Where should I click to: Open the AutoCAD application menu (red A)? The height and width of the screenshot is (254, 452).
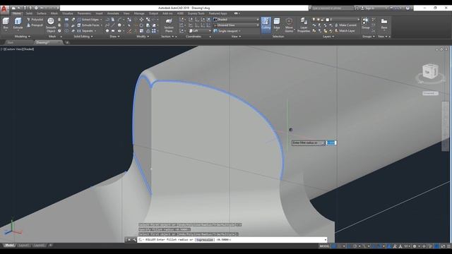(x=4, y=9)
